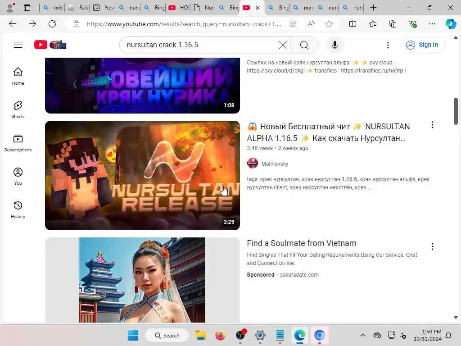Click the address bar URL

tap(184, 24)
